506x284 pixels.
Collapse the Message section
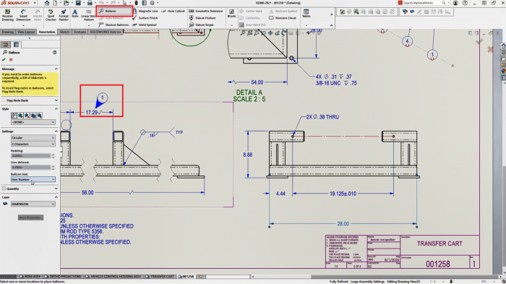(56, 69)
